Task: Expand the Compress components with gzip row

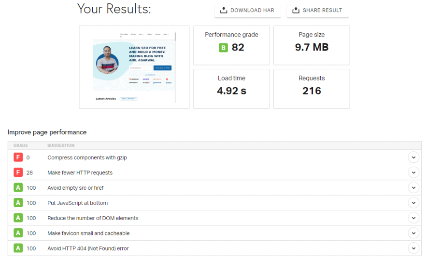Action: pos(413,157)
